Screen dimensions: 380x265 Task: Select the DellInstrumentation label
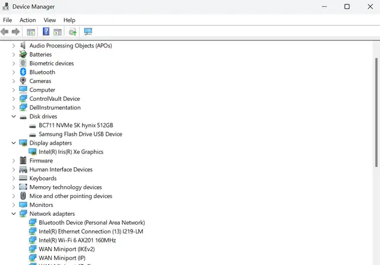point(55,107)
